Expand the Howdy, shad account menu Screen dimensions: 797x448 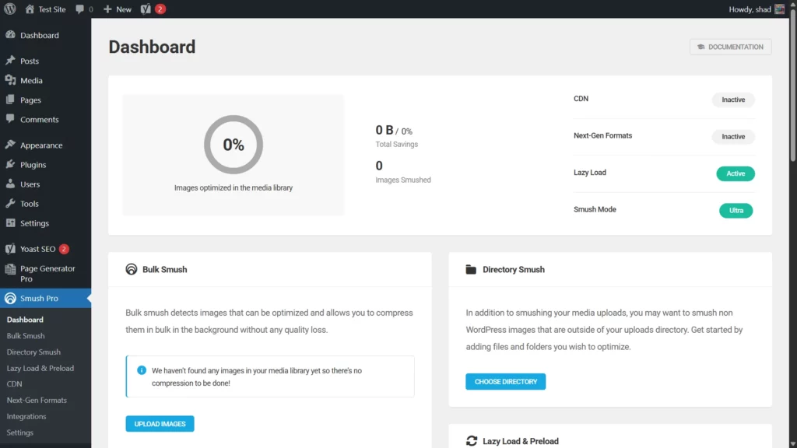tap(750, 9)
